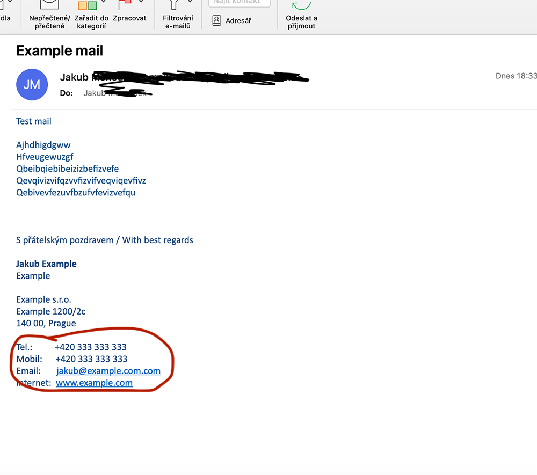The width and height of the screenshot is (537, 475).
Task: Click the Test mail body line
Action: [x=33, y=121]
